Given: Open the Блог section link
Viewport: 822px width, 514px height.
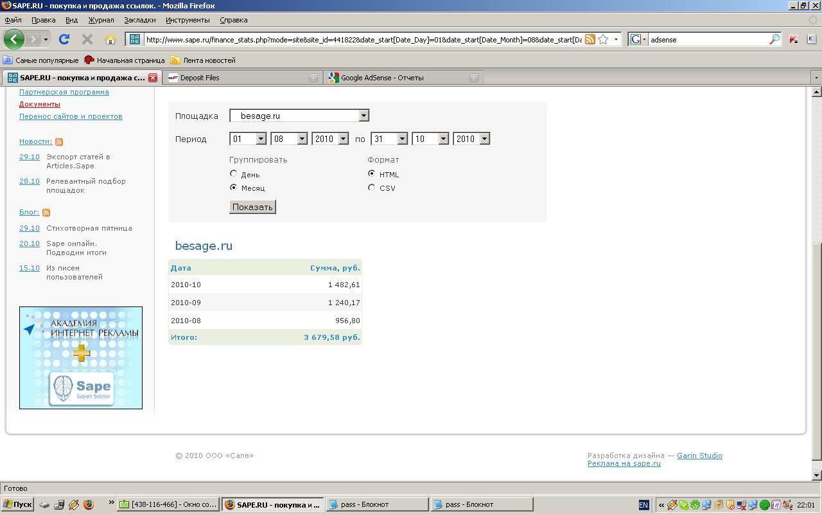Looking at the screenshot, I should (x=30, y=212).
